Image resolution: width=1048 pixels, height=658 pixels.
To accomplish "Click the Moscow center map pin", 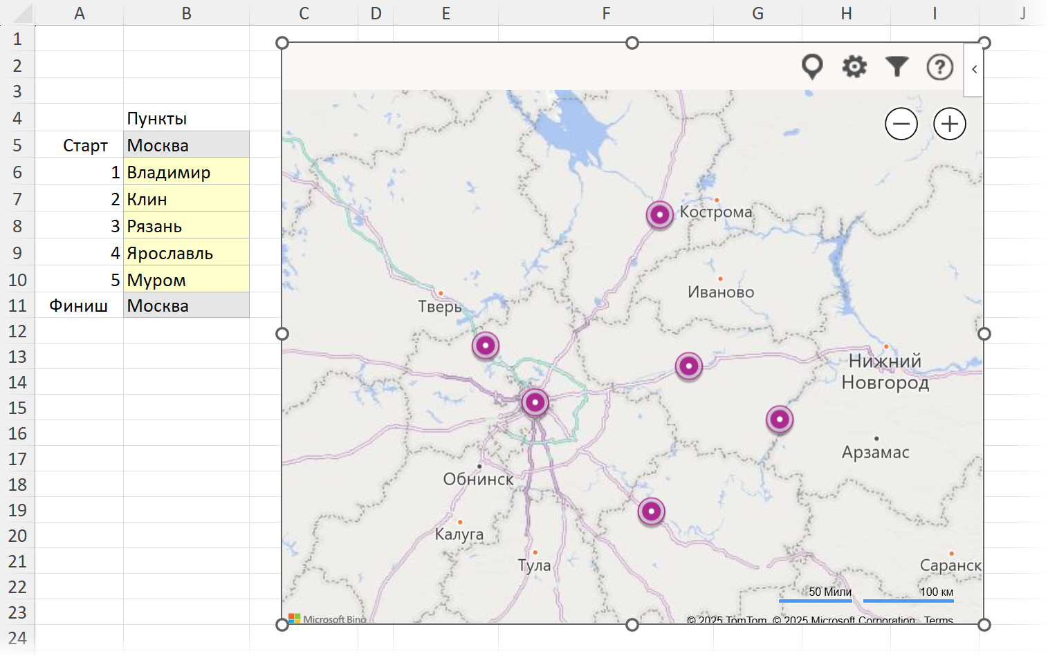I will point(535,402).
